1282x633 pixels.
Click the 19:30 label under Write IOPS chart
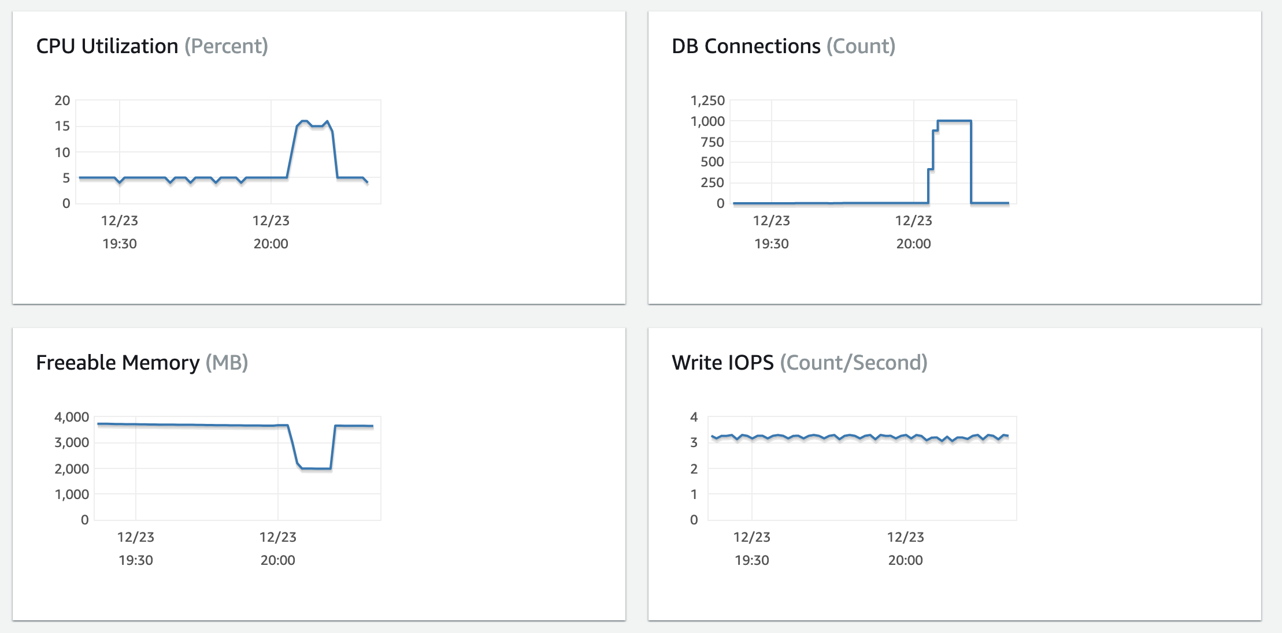[x=752, y=560]
